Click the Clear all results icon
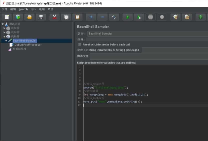Image resolution: width=208 pixels, height=141 pixels. 187,17
